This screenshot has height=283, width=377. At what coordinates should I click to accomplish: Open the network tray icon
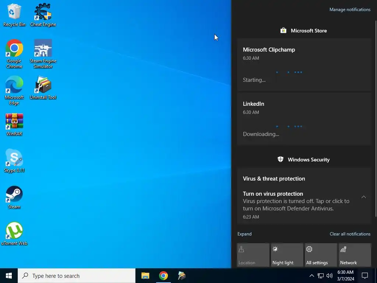click(321, 276)
